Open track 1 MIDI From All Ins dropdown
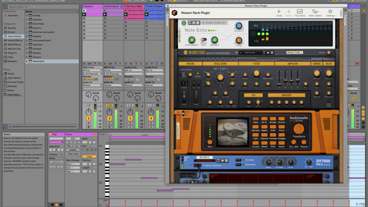368x207 pixels. coord(92,70)
